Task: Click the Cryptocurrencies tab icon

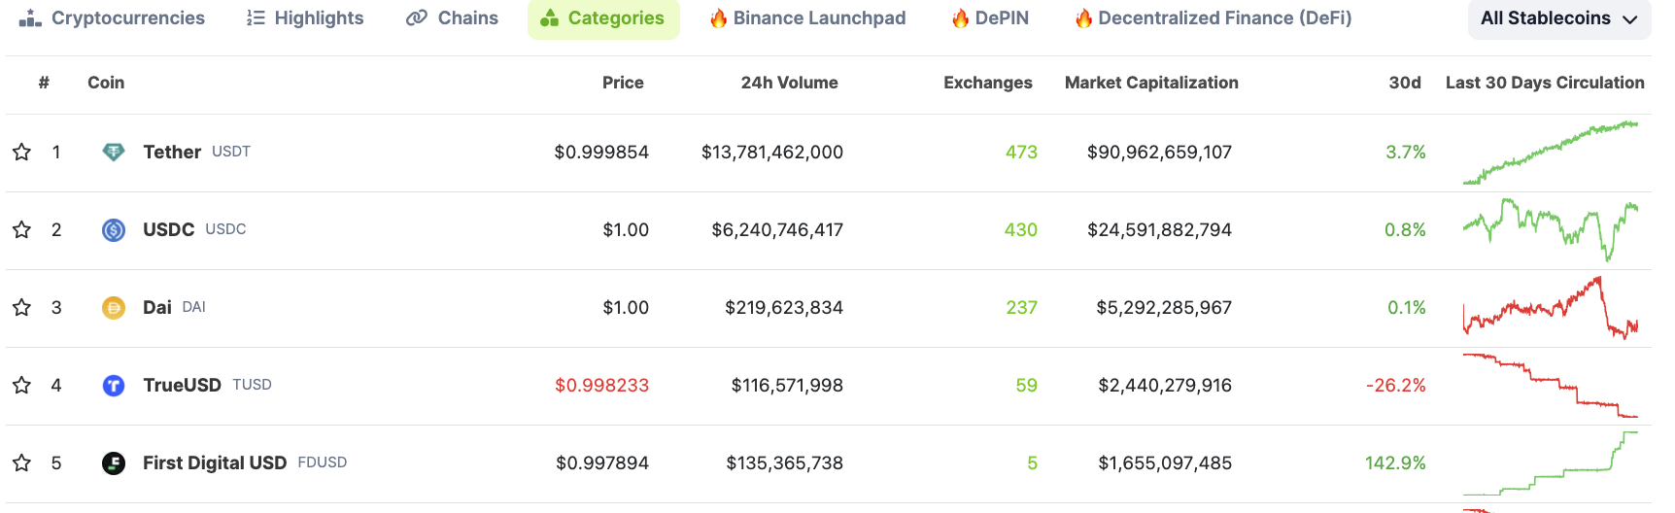Action: 30,17
